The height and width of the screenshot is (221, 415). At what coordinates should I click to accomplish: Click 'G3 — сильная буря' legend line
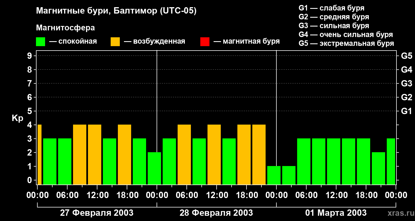[x=334, y=26]
